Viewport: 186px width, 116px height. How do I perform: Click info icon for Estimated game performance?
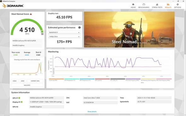(79, 27)
